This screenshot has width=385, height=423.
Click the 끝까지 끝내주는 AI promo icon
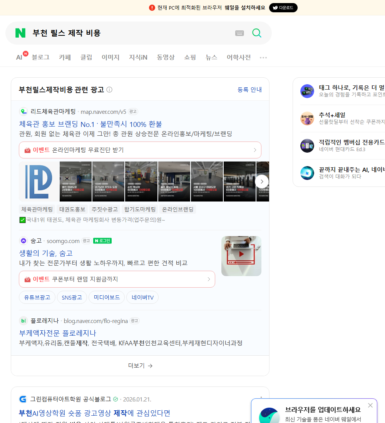307,173
